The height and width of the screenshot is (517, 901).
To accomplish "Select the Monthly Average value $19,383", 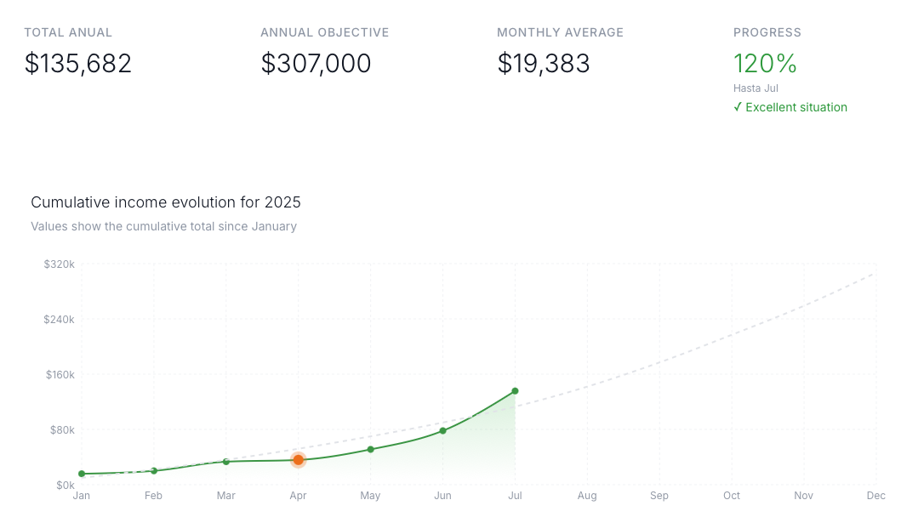I will coord(544,63).
